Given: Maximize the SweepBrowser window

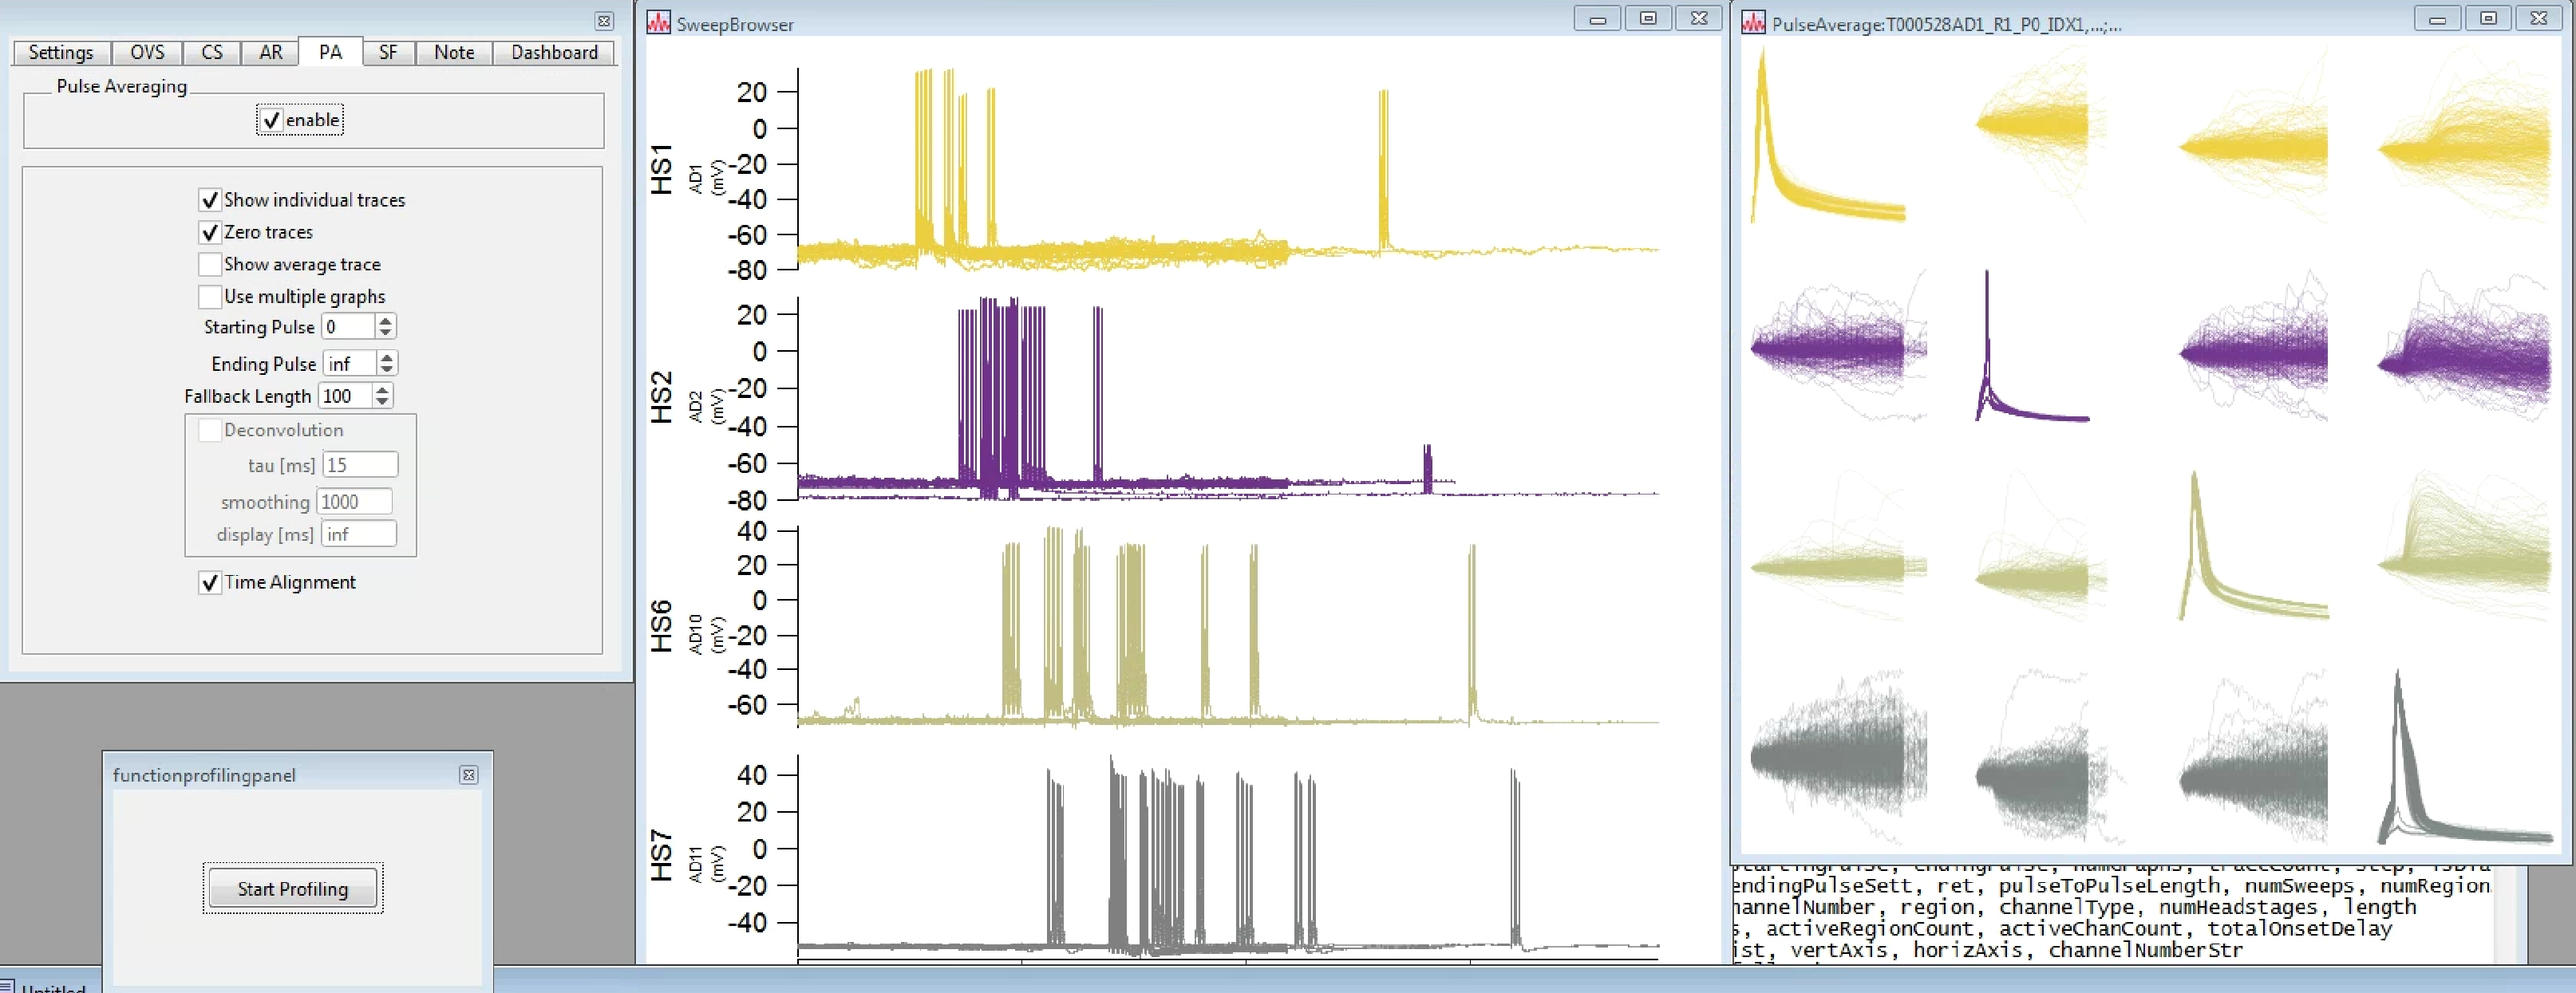Looking at the screenshot, I should coord(1648,18).
